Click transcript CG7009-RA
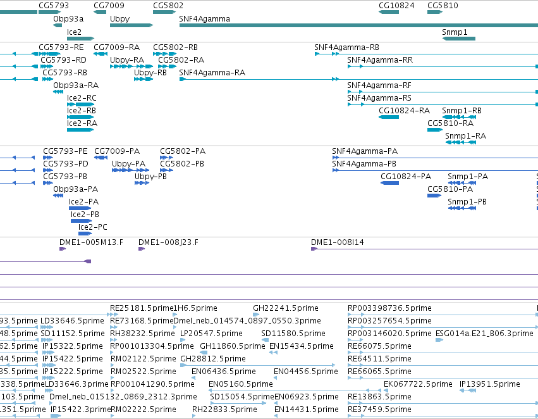The image size is (538, 419). coord(117,47)
